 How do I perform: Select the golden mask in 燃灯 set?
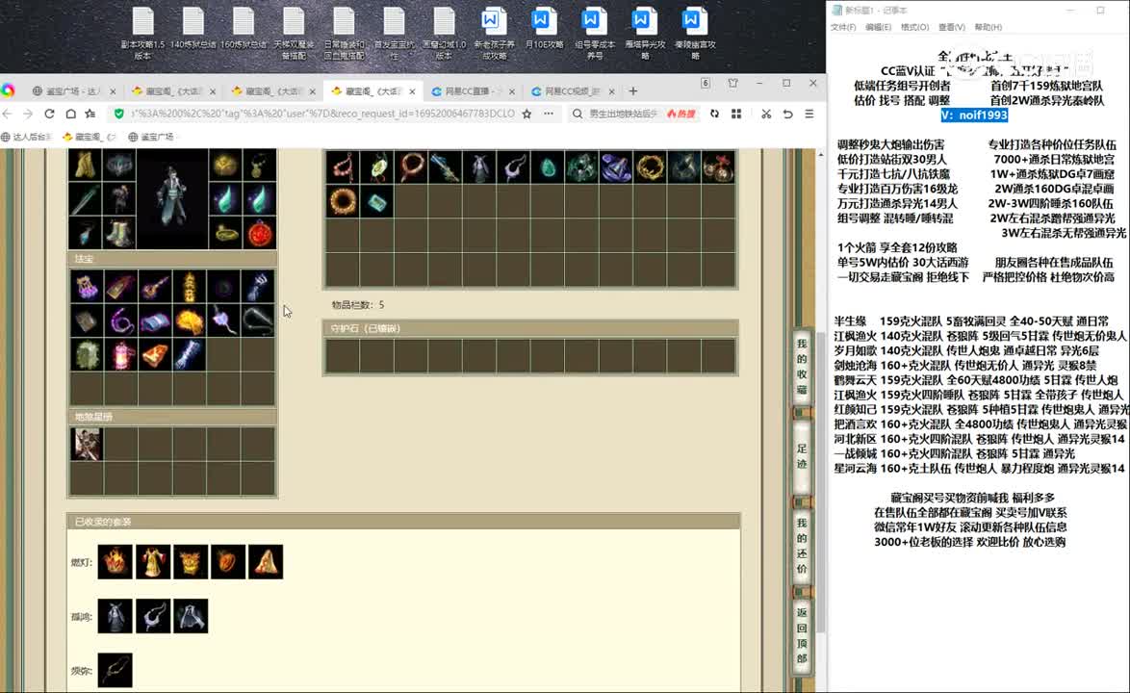(191, 562)
